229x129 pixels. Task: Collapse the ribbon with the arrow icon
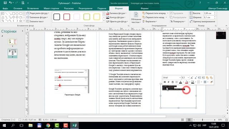(226, 25)
